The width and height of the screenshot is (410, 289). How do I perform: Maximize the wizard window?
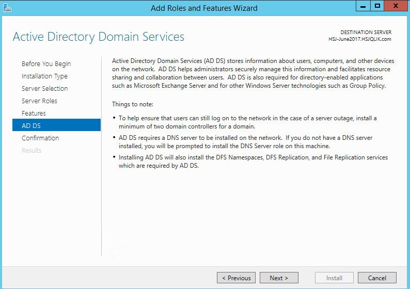click(377, 6)
